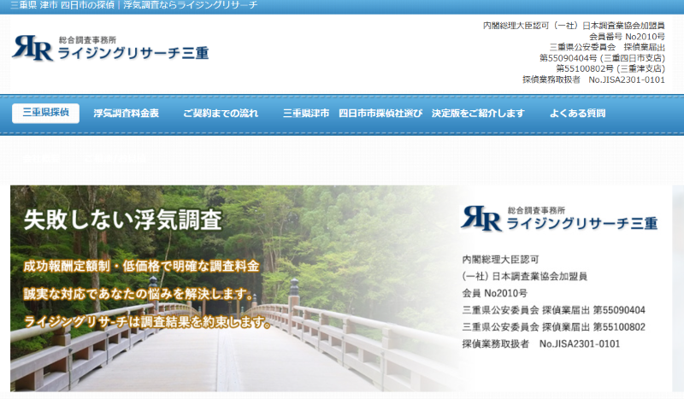This screenshot has height=399, width=684.
Task: Click 第55100802号 (三重津支店) in header
Action: pyautogui.click(x=610, y=68)
